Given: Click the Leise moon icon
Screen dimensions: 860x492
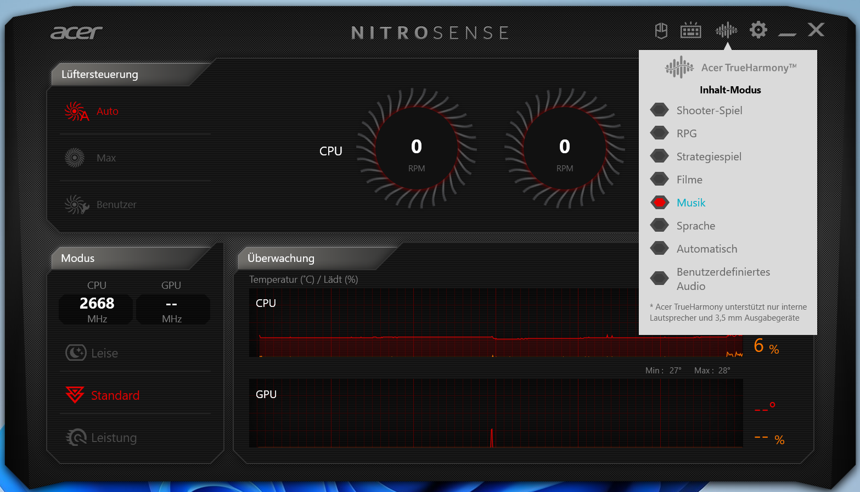Looking at the screenshot, I should 76,353.
